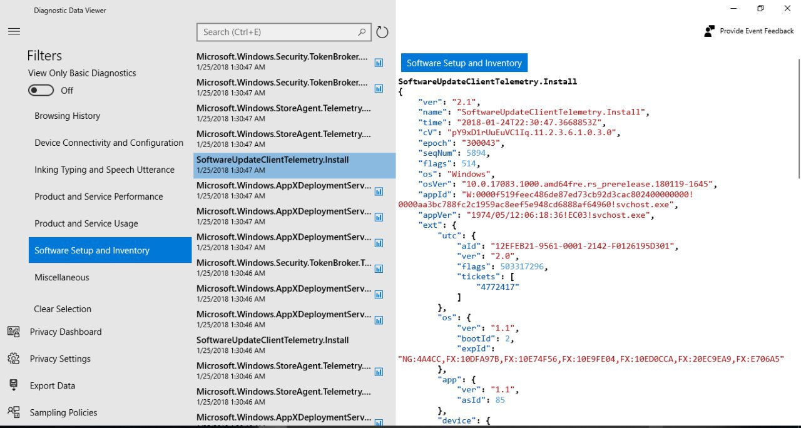Screen dimensions: 801x428
Task: Click Provide Event Feedback
Action: 749,31
